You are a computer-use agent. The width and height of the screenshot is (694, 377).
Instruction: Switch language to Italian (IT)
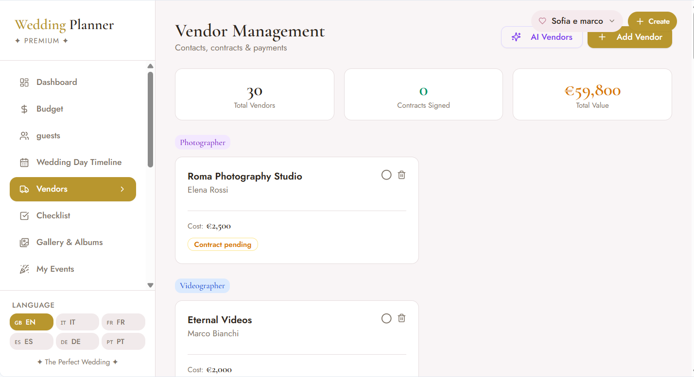pos(77,322)
